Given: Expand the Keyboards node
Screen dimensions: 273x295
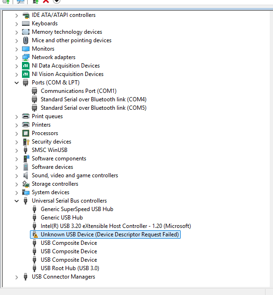Looking at the screenshot, I should coord(16,24).
